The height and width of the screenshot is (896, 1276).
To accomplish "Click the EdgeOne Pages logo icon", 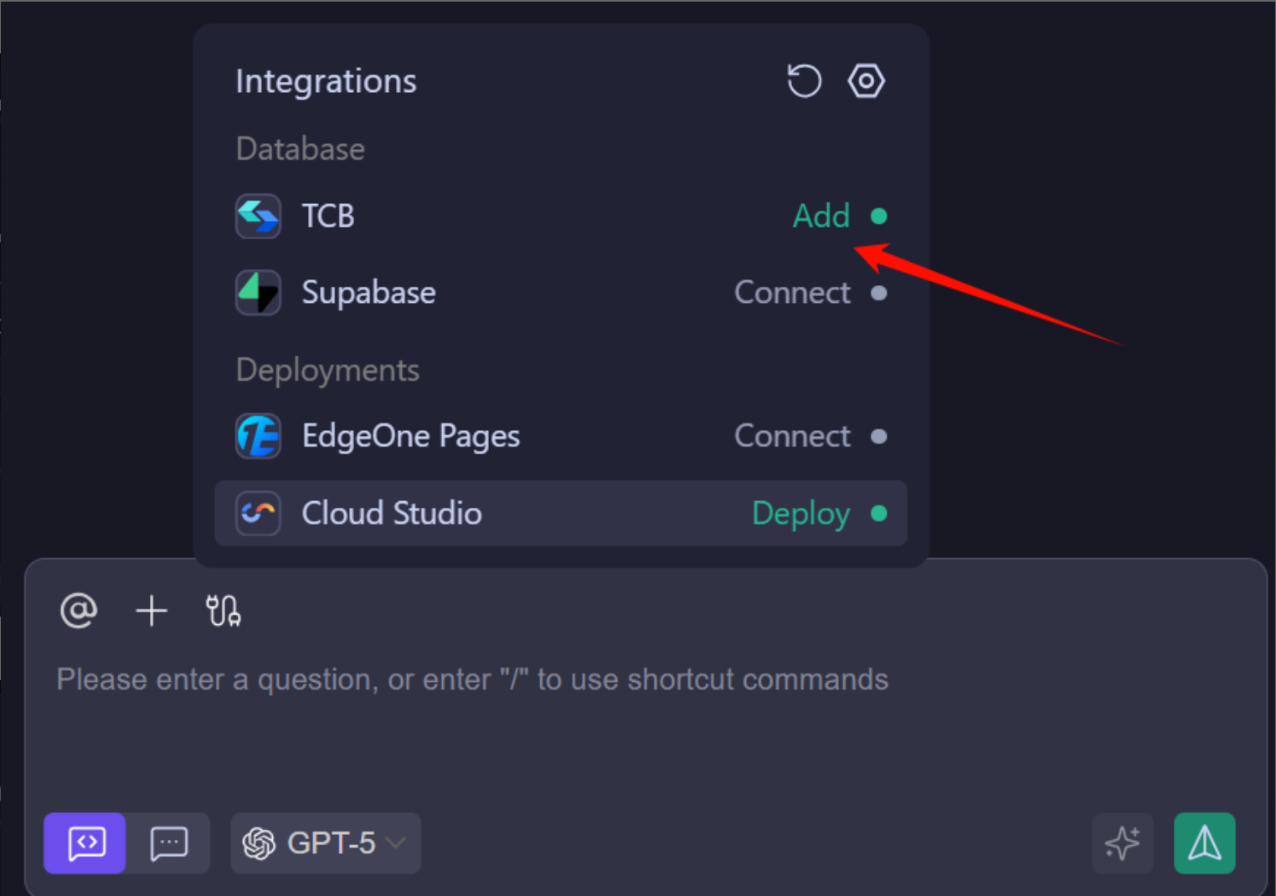I will [x=258, y=436].
